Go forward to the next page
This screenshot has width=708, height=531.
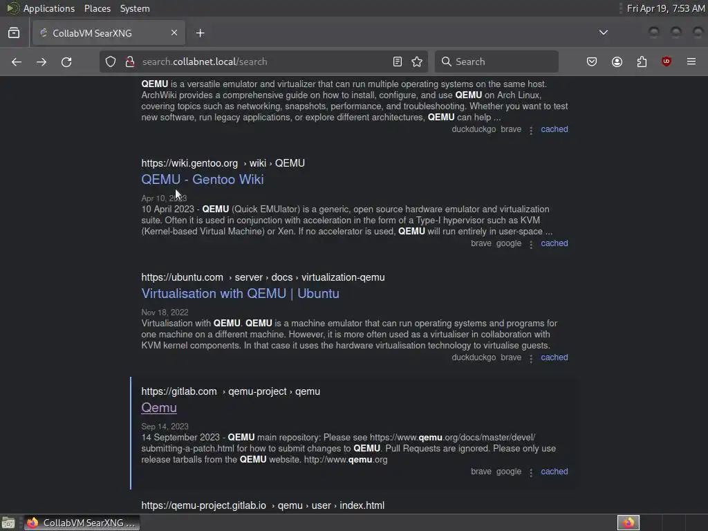(x=41, y=62)
